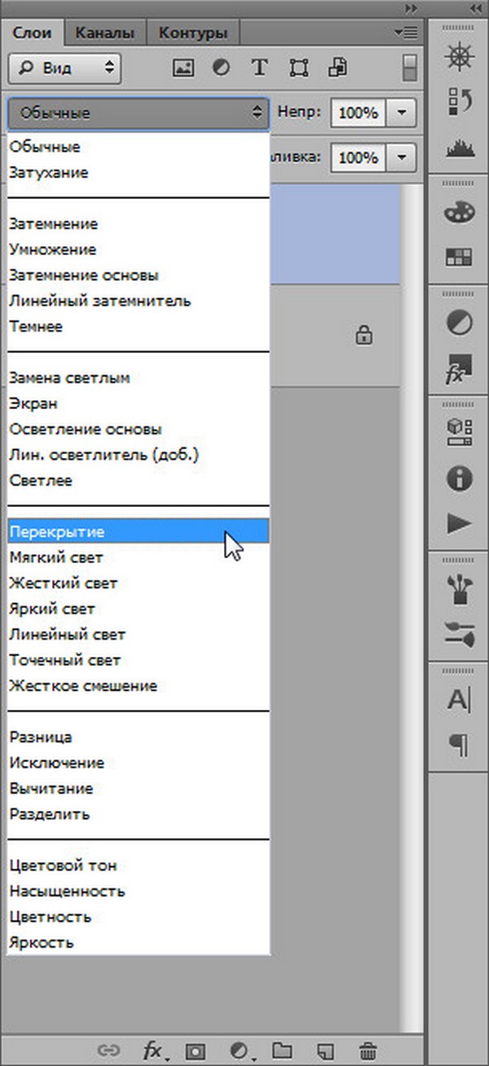Choose Осветление основы blend mode
Image resolution: width=489 pixels, height=1066 pixels.
point(138,429)
